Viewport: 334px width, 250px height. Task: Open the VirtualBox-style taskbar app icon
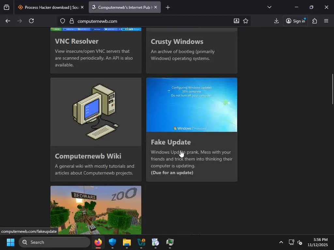[x=141, y=242]
